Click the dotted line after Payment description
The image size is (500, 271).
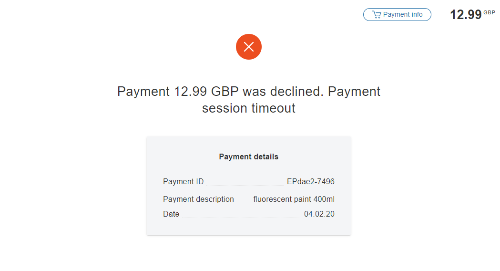tap(243, 202)
